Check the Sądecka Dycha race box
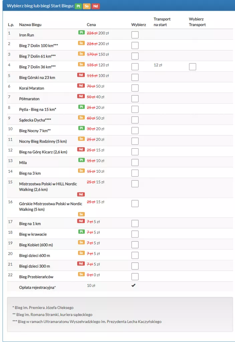This screenshot has height=342, width=235. pyautogui.click(x=135, y=120)
